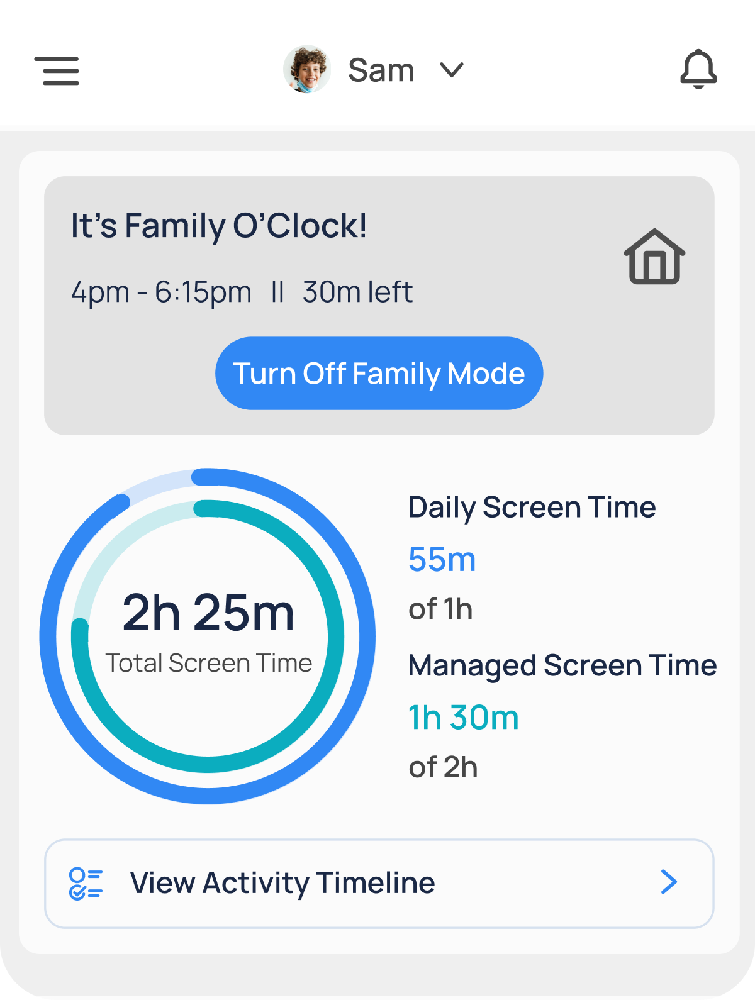Click the activity timeline checklist icon
Image resolution: width=755 pixels, height=1000 pixels.
(x=86, y=884)
